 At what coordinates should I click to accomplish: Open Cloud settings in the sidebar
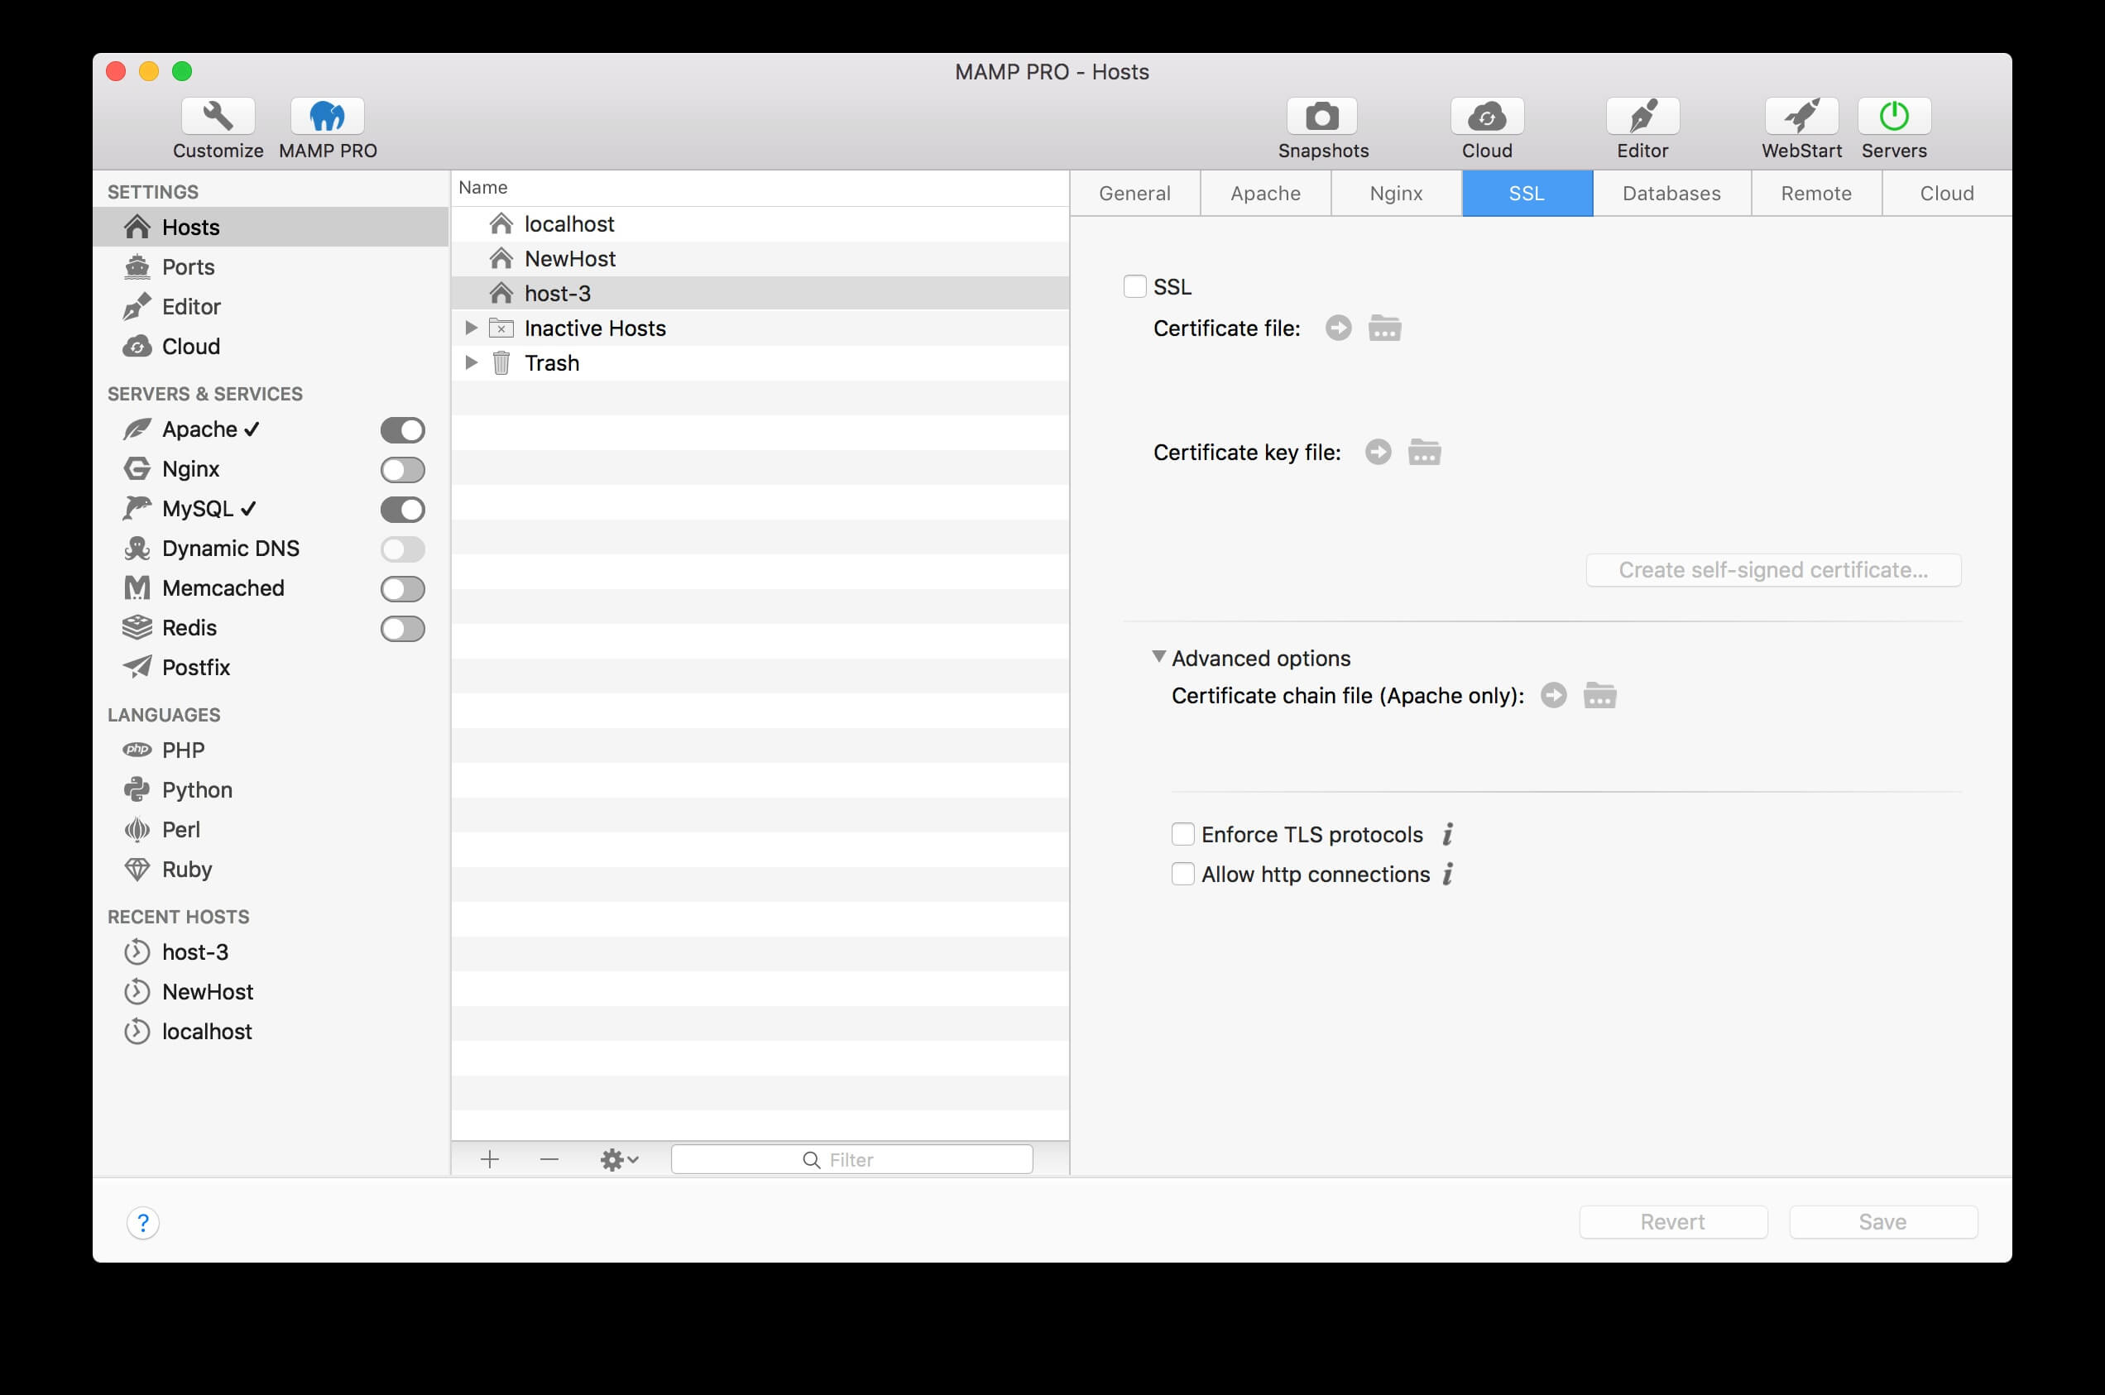(271, 346)
